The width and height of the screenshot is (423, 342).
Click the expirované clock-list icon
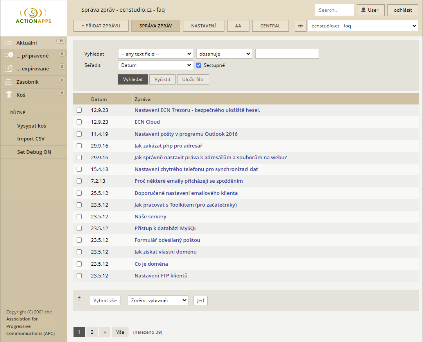click(9, 68)
